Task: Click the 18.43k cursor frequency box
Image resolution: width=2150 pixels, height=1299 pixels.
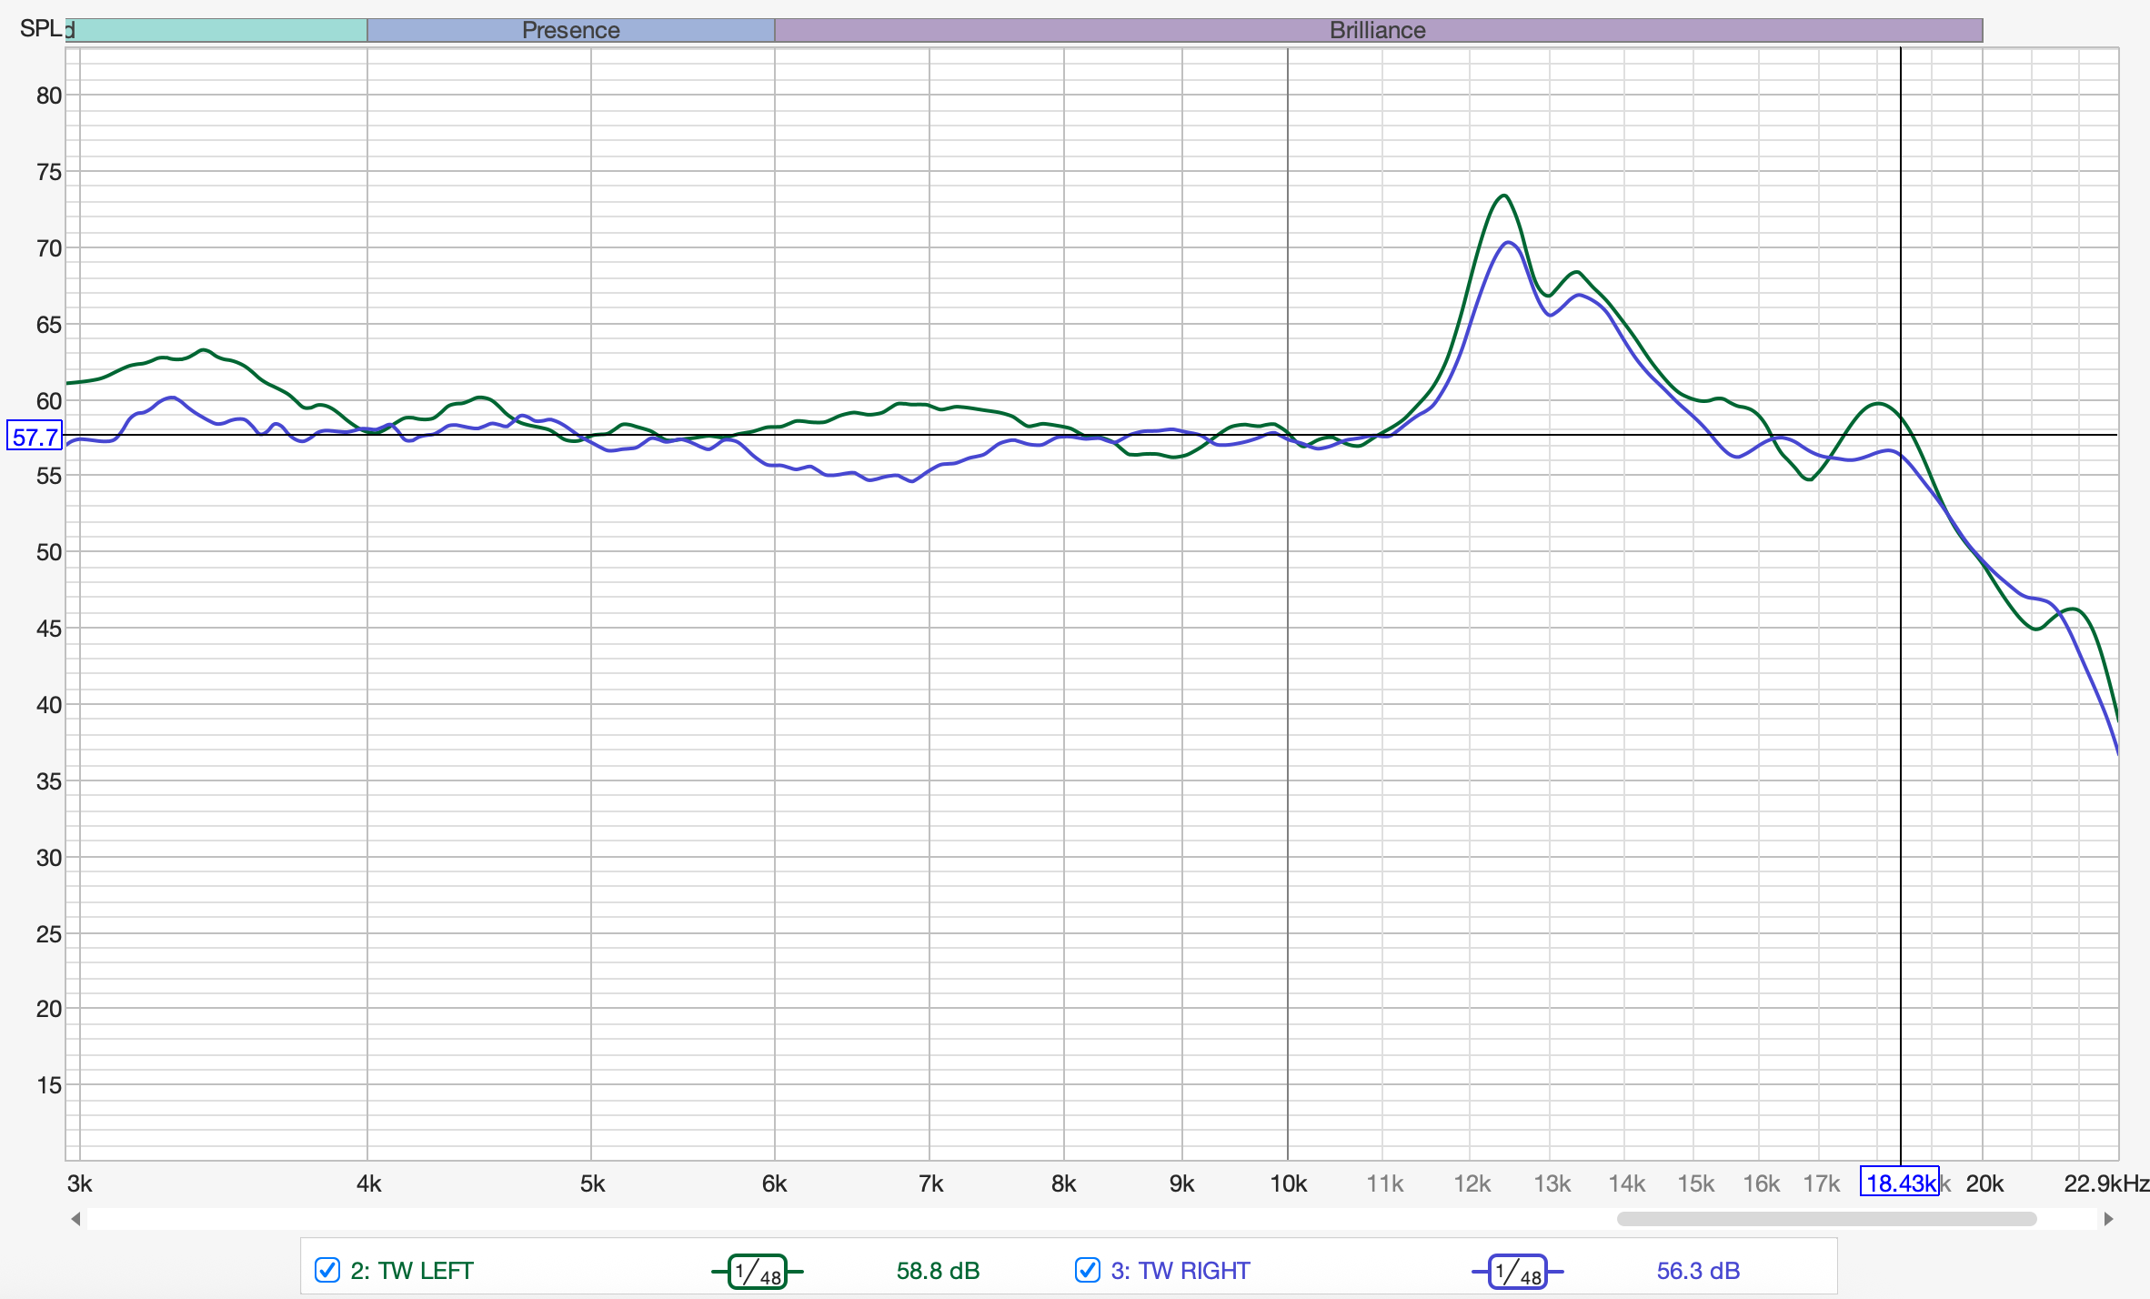Action: (x=1899, y=1183)
